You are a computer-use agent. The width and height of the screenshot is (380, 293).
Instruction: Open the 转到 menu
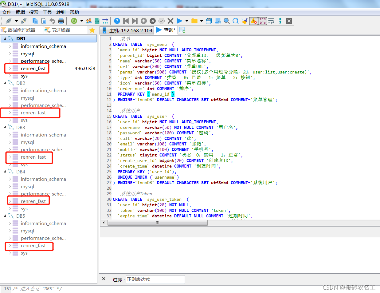tap(61, 12)
